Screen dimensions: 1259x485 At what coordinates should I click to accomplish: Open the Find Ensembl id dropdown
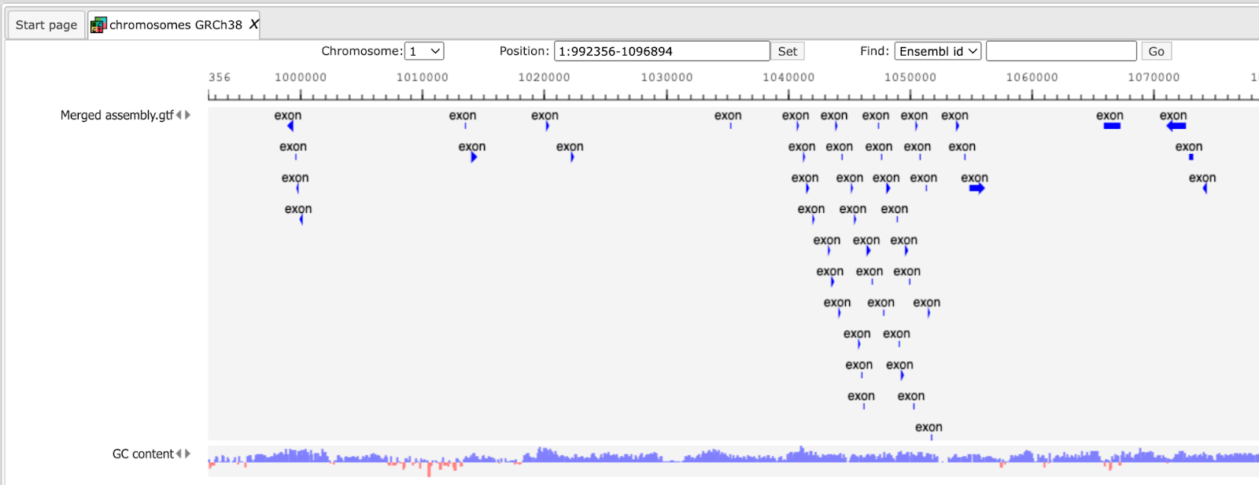coord(938,51)
